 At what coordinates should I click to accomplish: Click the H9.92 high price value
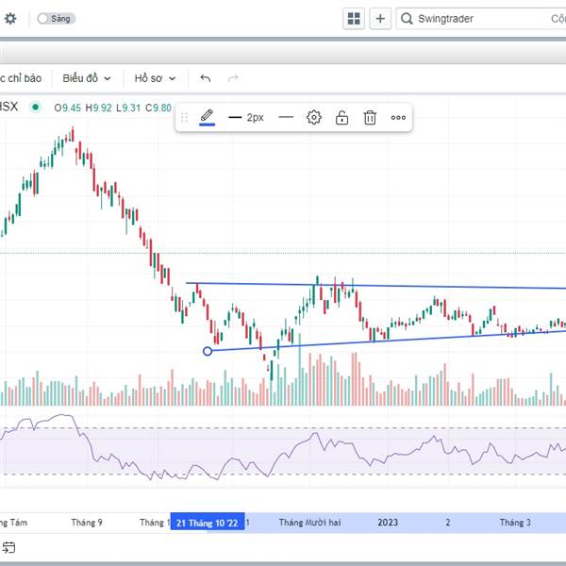click(98, 108)
